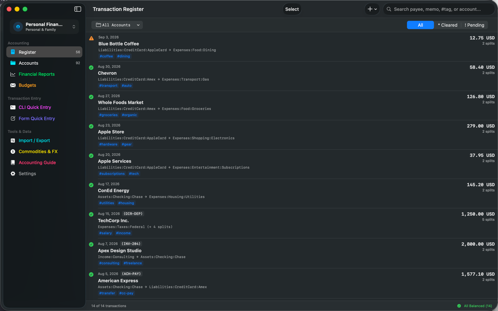Select the Blue Bottle Coffee payee name

tap(119, 44)
